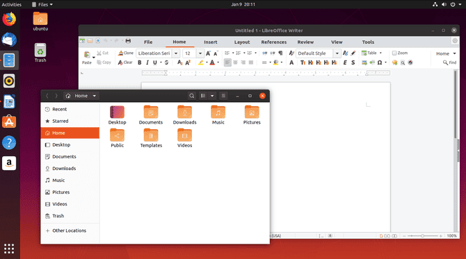
Task: Select the Templates folder
Action: (x=151, y=138)
